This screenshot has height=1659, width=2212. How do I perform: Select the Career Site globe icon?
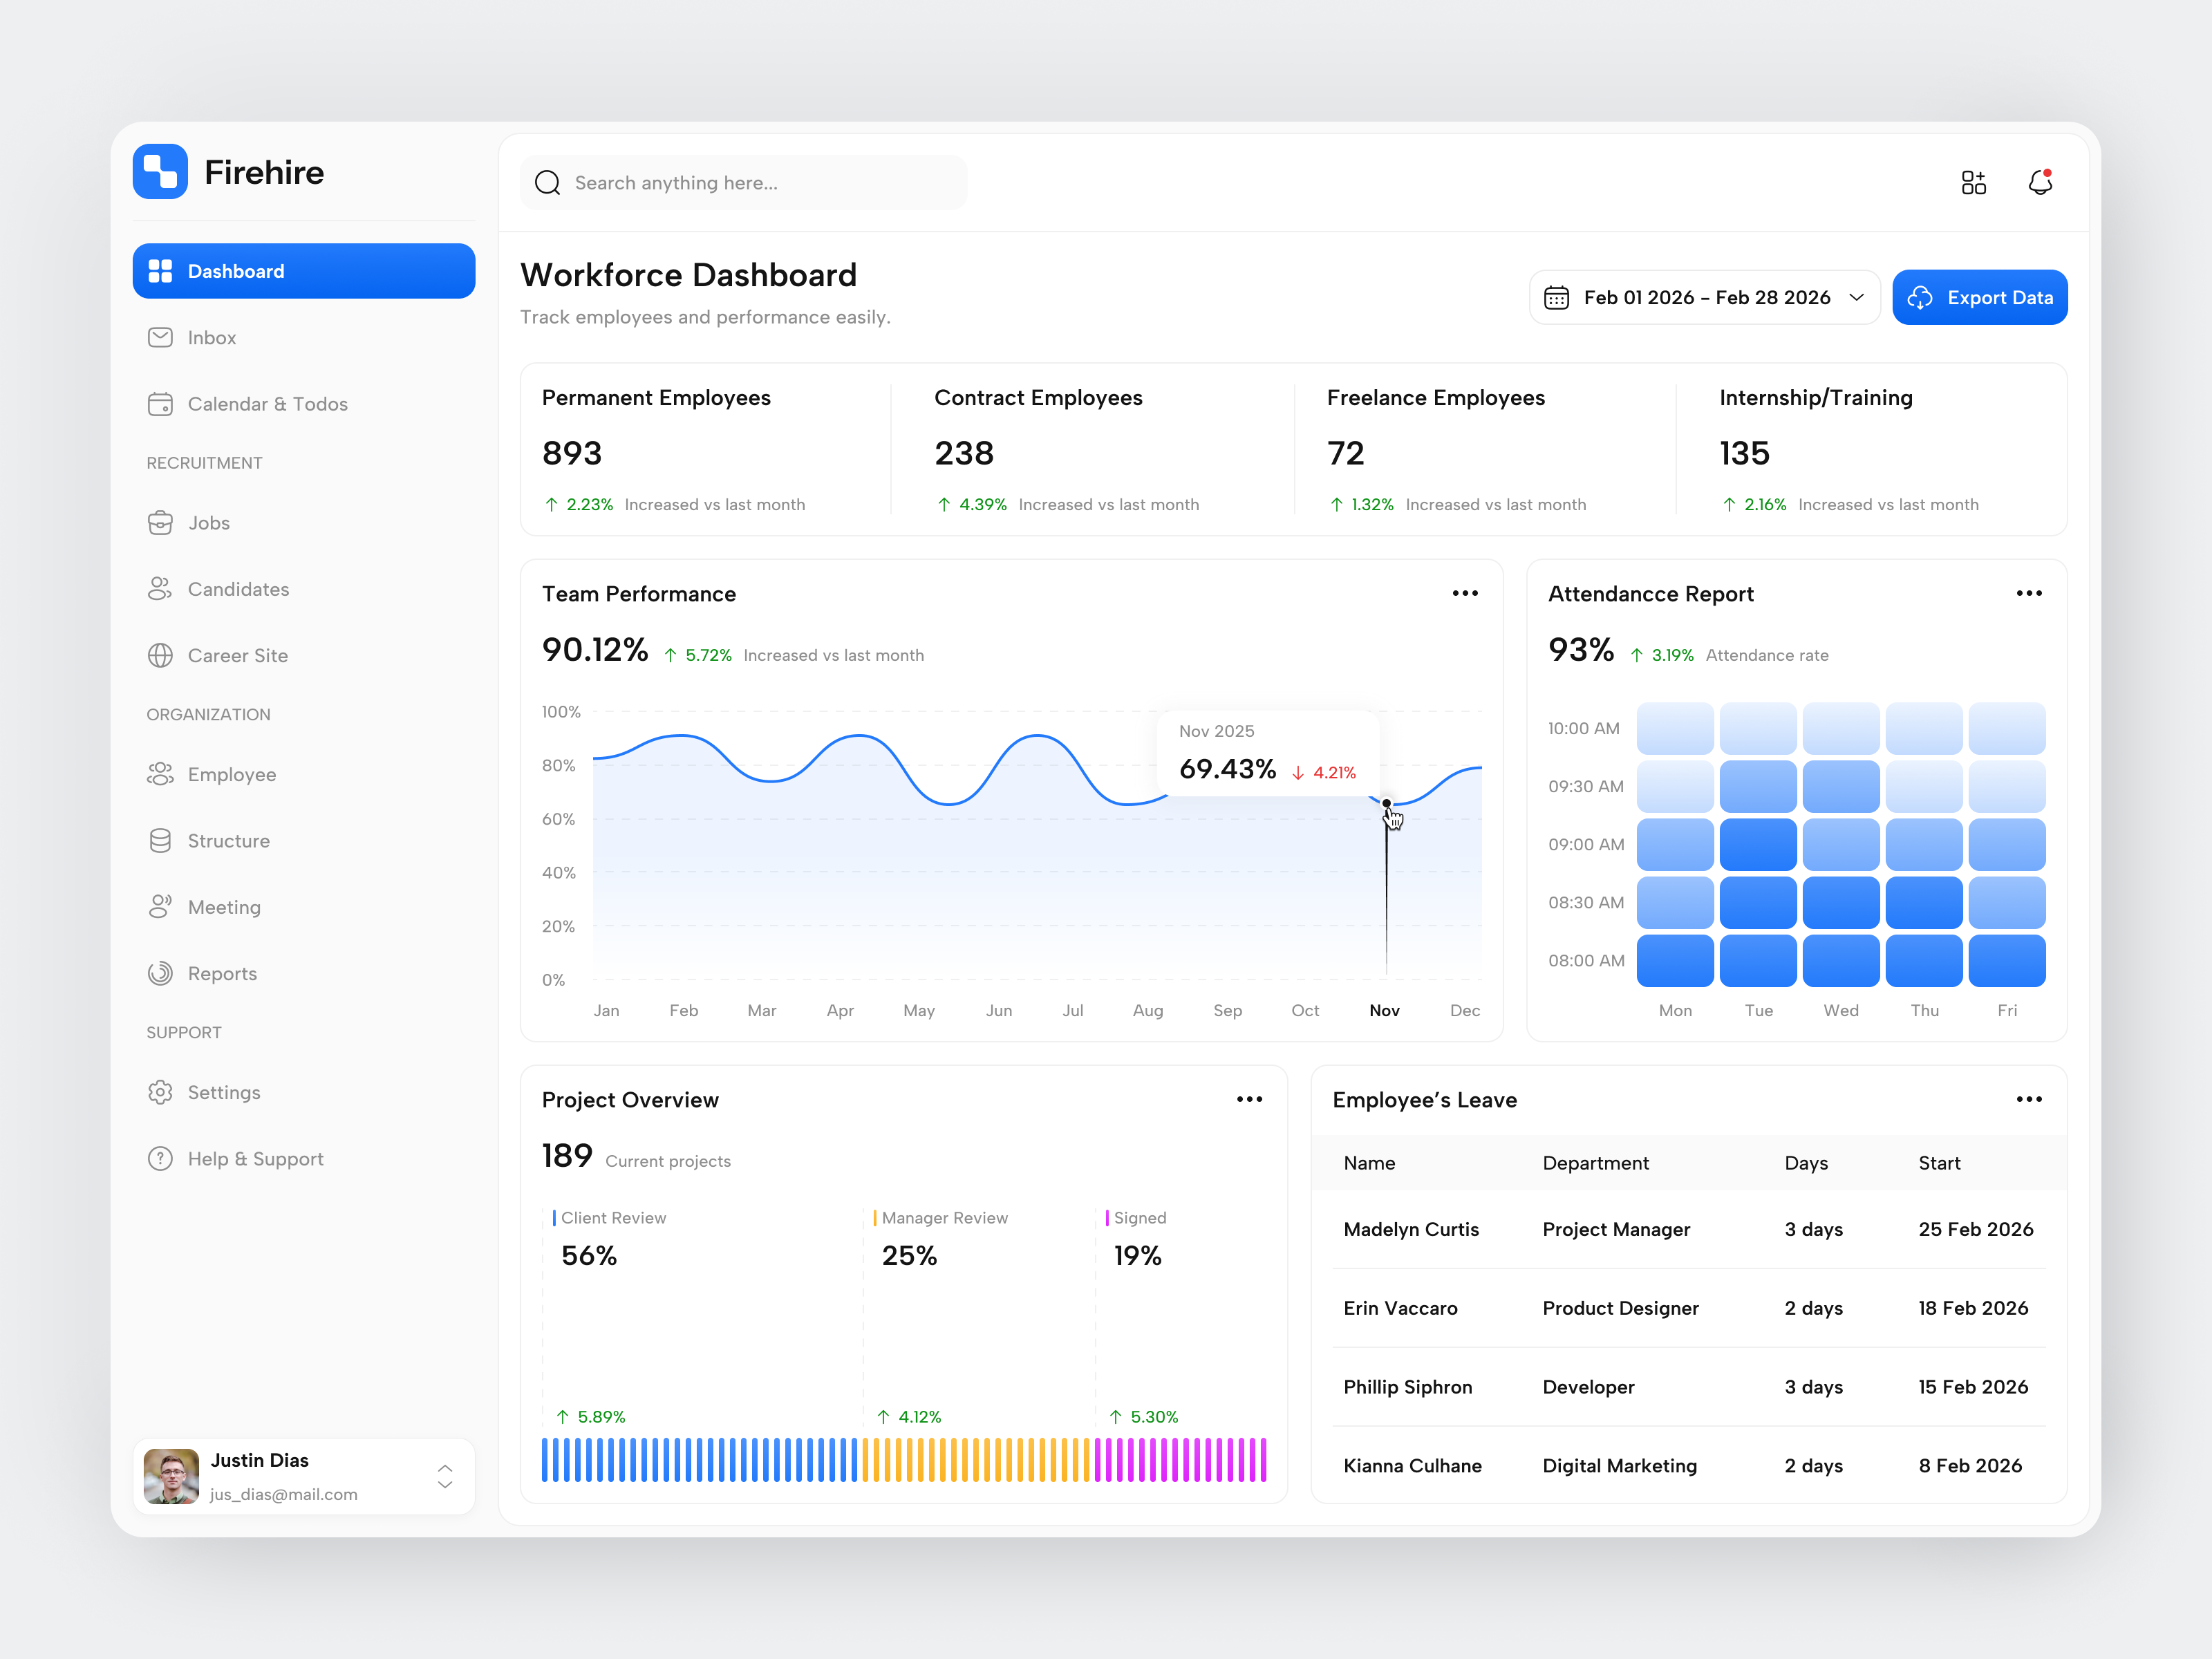[161, 655]
